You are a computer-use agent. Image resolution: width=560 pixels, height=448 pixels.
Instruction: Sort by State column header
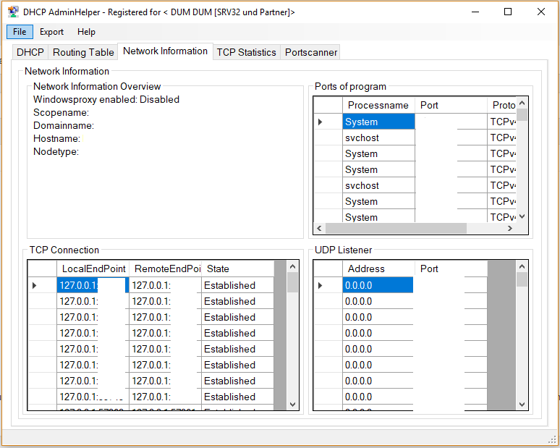pyautogui.click(x=237, y=269)
